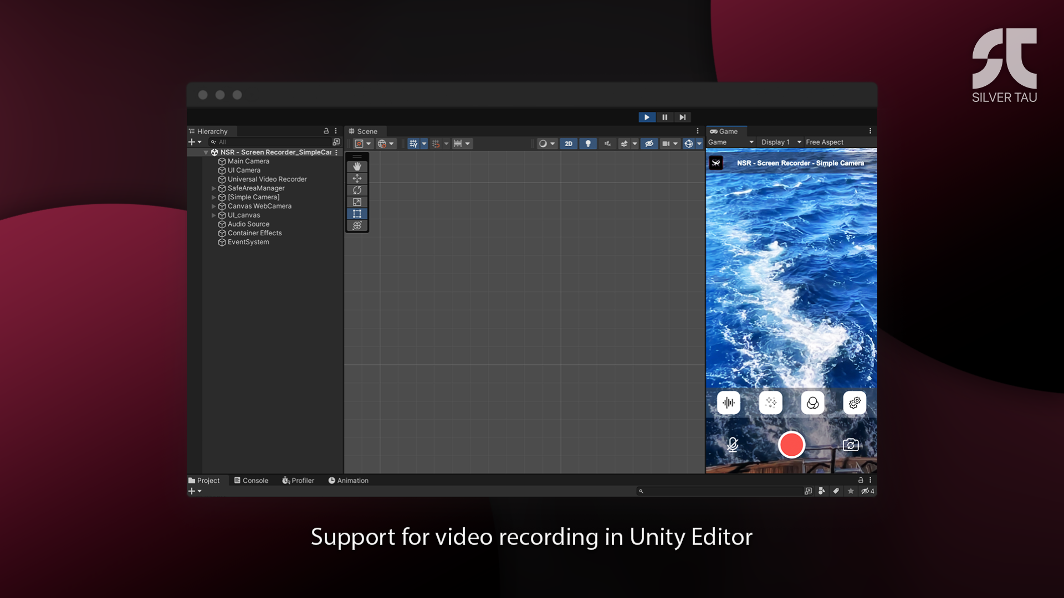The width and height of the screenshot is (1064, 598).
Task: Open the Scene tab options menu
Action: pyautogui.click(x=698, y=131)
